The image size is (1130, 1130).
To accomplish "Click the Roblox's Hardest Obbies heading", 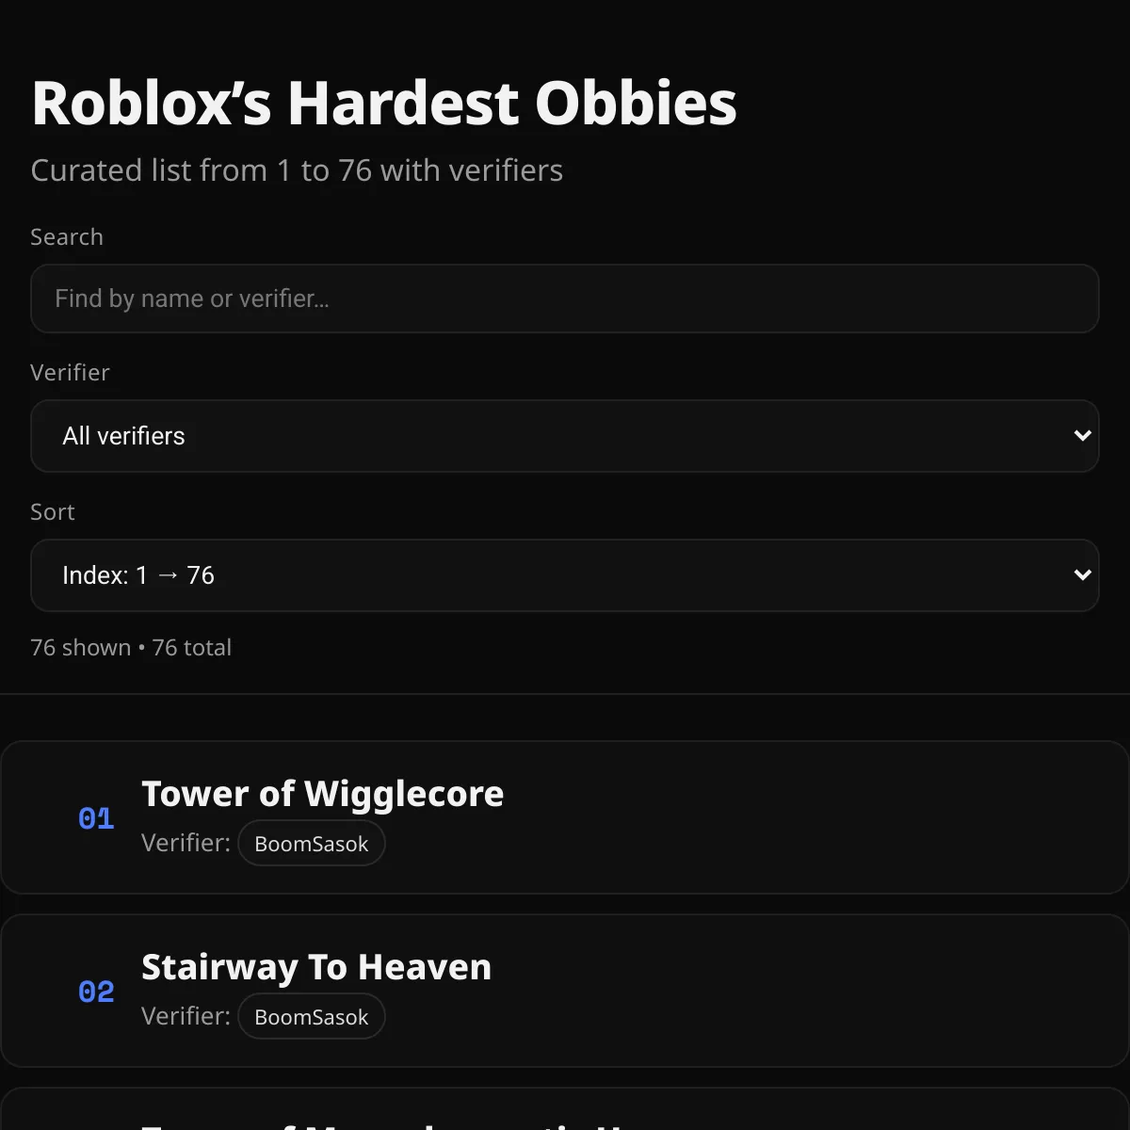I will (x=384, y=103).
